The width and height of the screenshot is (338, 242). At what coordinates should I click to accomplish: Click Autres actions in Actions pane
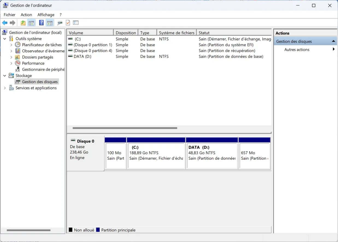(x=297, y=49)
